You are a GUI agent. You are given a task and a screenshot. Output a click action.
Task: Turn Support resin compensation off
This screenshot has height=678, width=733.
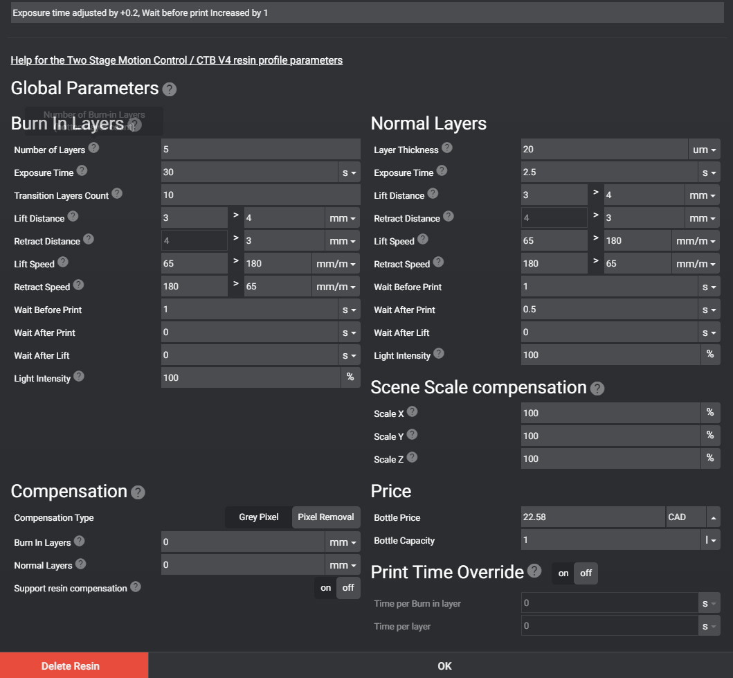pos(348,588)
